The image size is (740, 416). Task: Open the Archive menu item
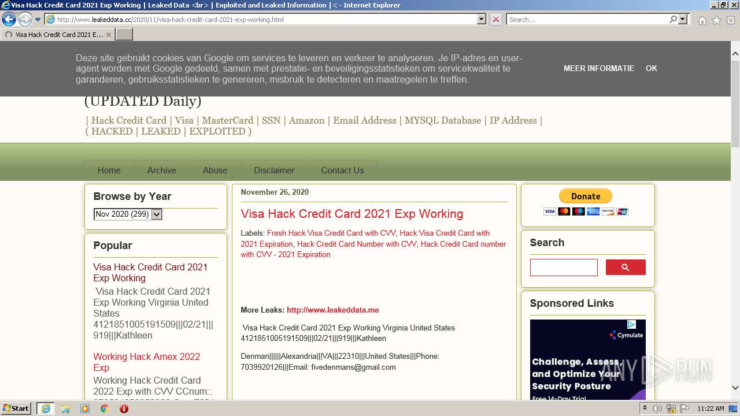pyautogui.click(x=162, y=170)
